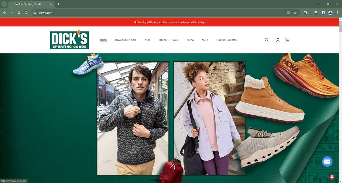Open the Black Week Sale menu item
342x183 pixels.
click(x=126, y=40)
